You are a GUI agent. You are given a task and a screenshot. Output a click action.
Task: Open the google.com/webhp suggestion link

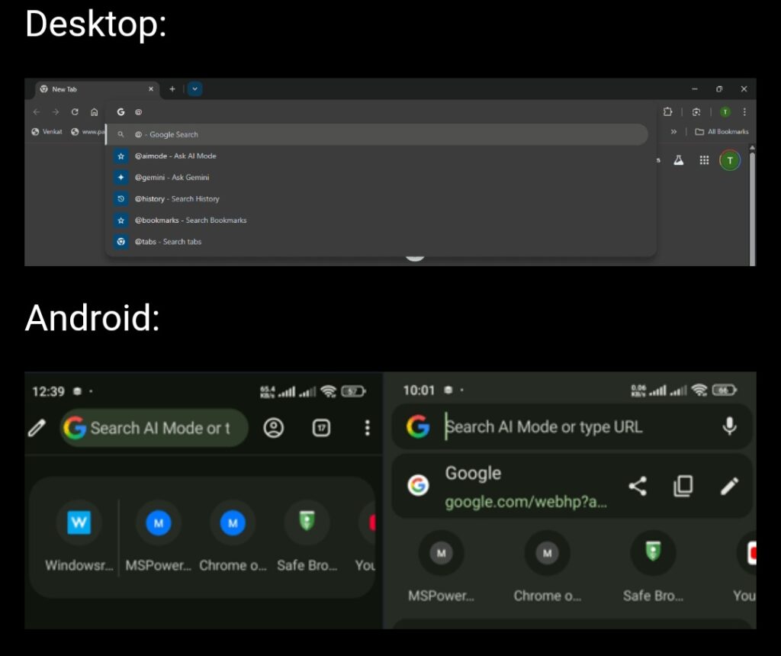click(x=526, y=502)
